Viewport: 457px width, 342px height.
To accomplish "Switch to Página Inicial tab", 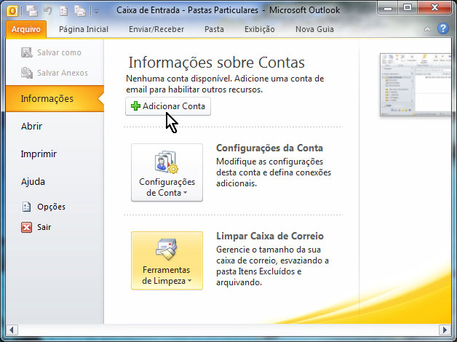I will (x=84, y=29).
